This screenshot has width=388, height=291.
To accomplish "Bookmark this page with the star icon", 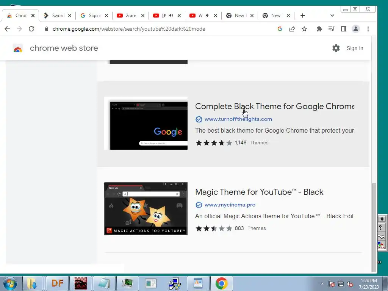I will [304, 29].
